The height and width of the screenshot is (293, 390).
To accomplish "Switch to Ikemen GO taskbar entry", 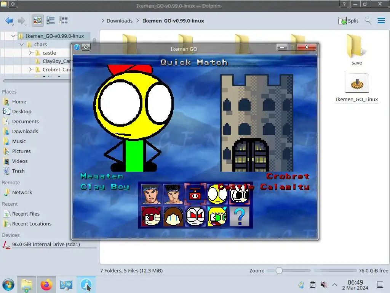I will coord(86,285).
